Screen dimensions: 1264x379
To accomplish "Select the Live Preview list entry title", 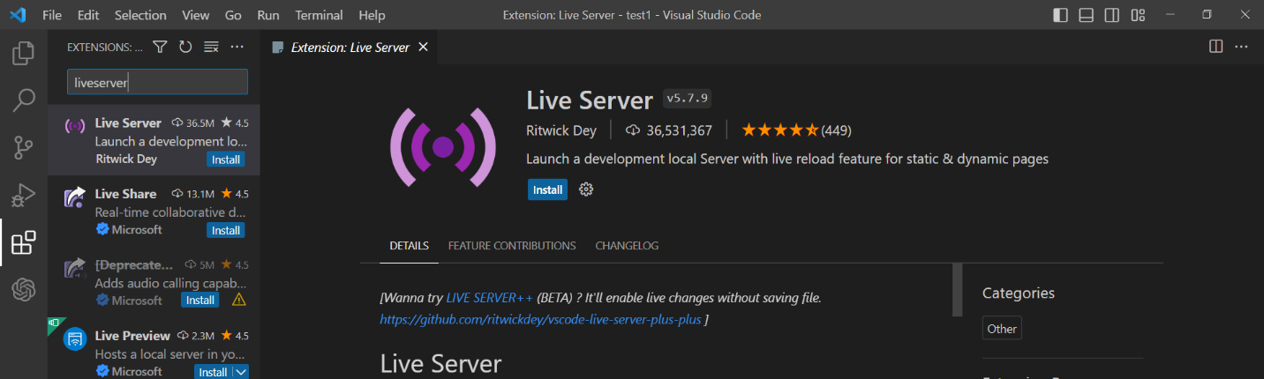I will (132, 336).
